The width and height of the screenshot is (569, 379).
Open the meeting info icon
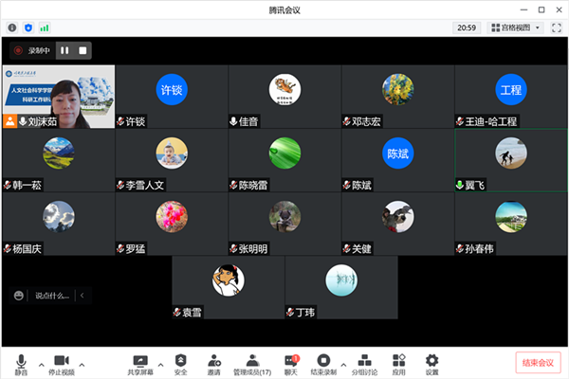pos(12,27)
